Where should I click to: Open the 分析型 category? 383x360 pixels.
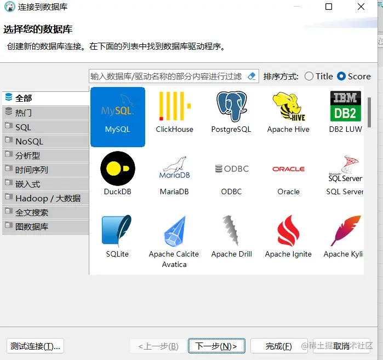[45, 155]
